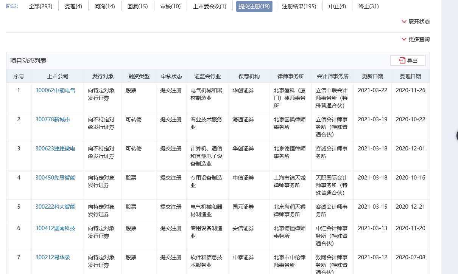Open company link 300222科大智能
The image size is (458, 274).
click(x=55, y=207)
